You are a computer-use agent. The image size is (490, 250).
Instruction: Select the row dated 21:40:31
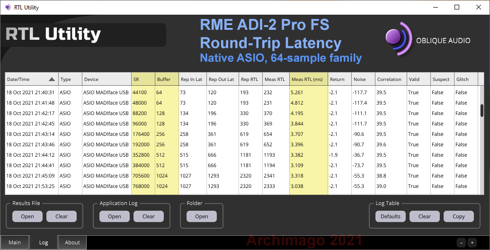click(241, 92)
